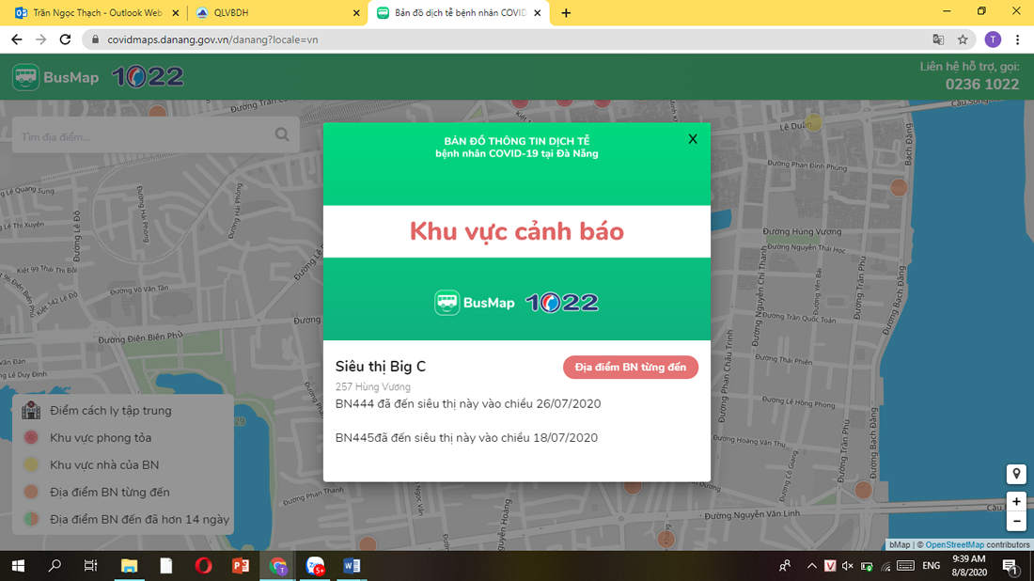The width and height of the screenshot is (1034, 581).
Task: Open a new browser tab
Action: (566, 13)
